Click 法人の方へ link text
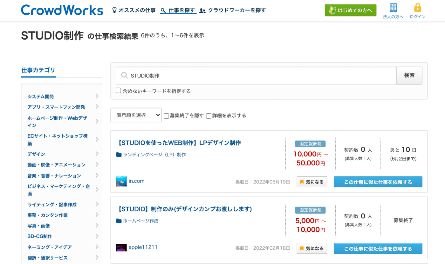This screenshot has height=264, width=445. tap(393, 17)
